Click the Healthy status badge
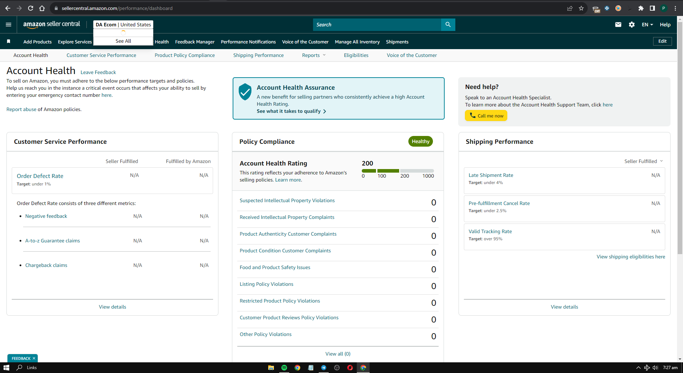The width and height of the screenshot is (683, 373). pos(420,141)
